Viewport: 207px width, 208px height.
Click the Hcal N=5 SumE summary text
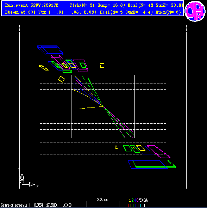[x=126, y=12]
